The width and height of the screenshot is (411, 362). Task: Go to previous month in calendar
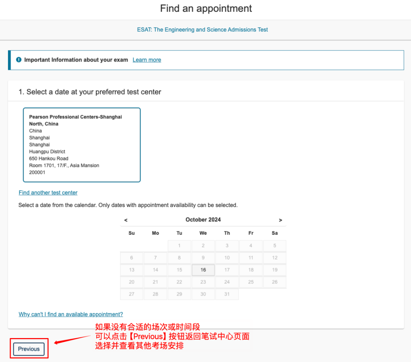126,220
